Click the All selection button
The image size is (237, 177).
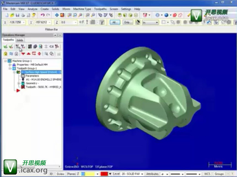(115, 22)
